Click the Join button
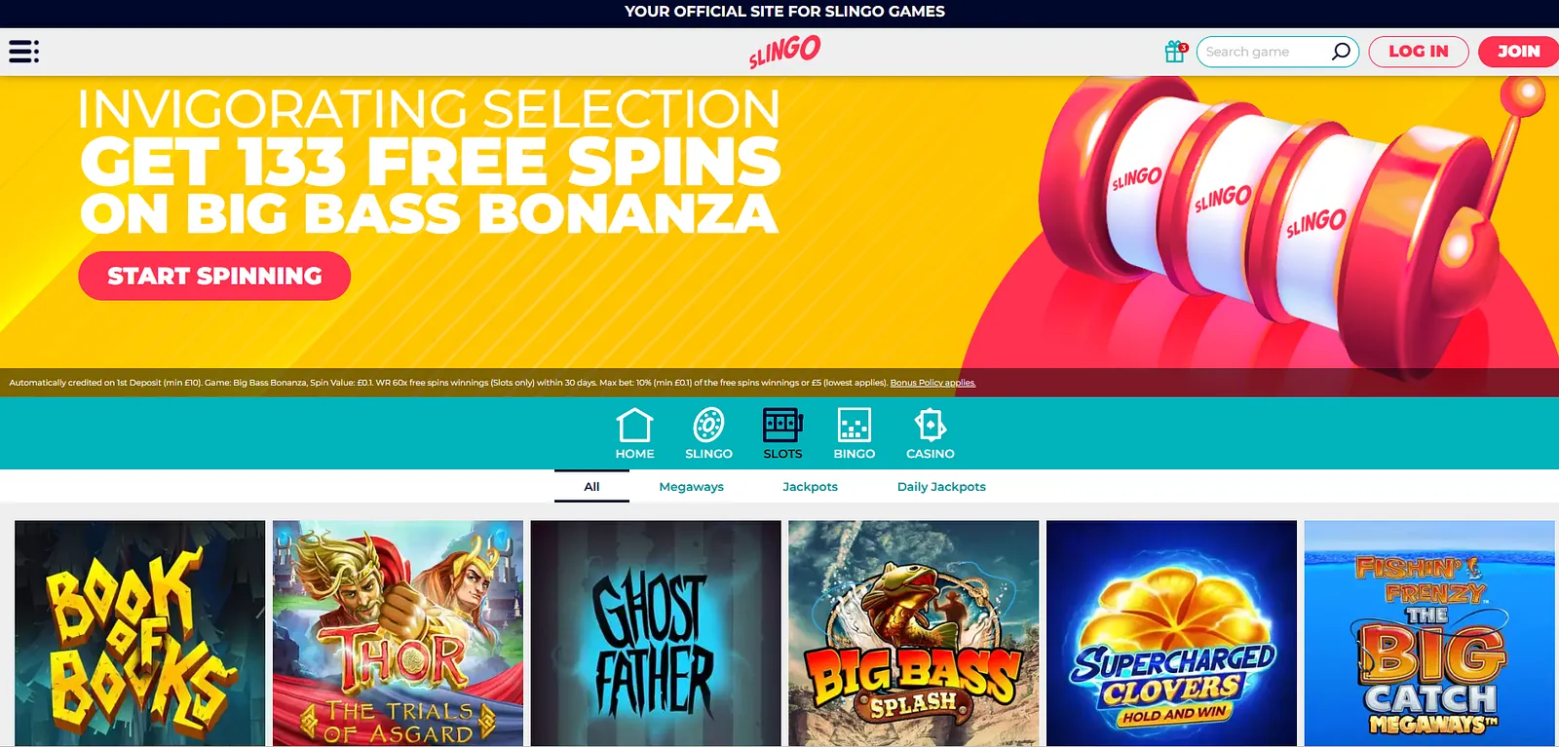Viewport: 1559px width, 747px height. pos(1518,52)
